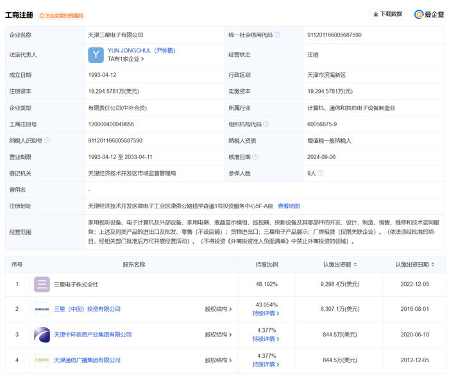This screenshot has height=375, width=449.
Task: Click help icon beside 统一社会信用代码
Action: [277, 35]
